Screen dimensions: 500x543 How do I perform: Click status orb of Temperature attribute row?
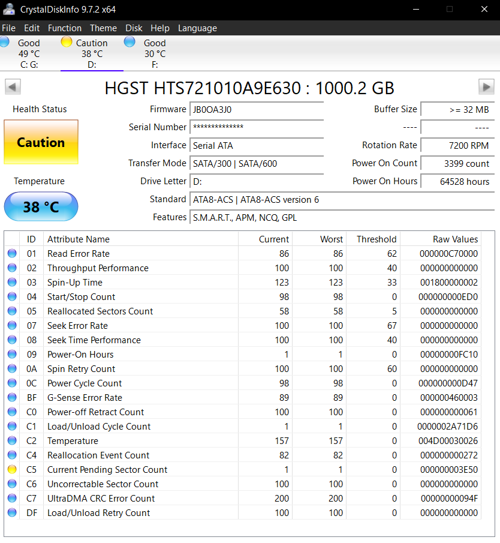coord(12,441)
